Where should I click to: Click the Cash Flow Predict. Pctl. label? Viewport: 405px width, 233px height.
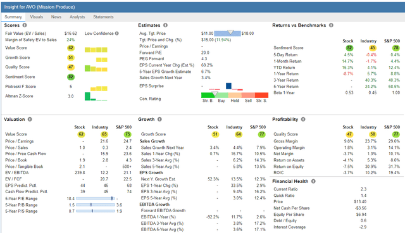point(27,191)
